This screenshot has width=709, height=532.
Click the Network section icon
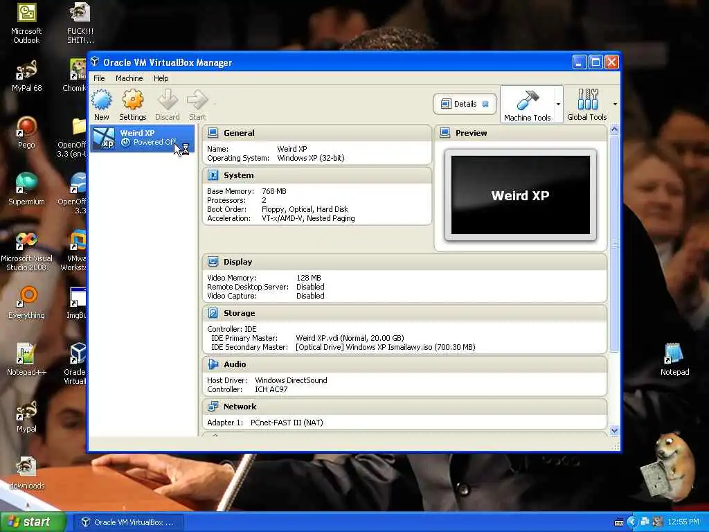[x=213, y=406]
